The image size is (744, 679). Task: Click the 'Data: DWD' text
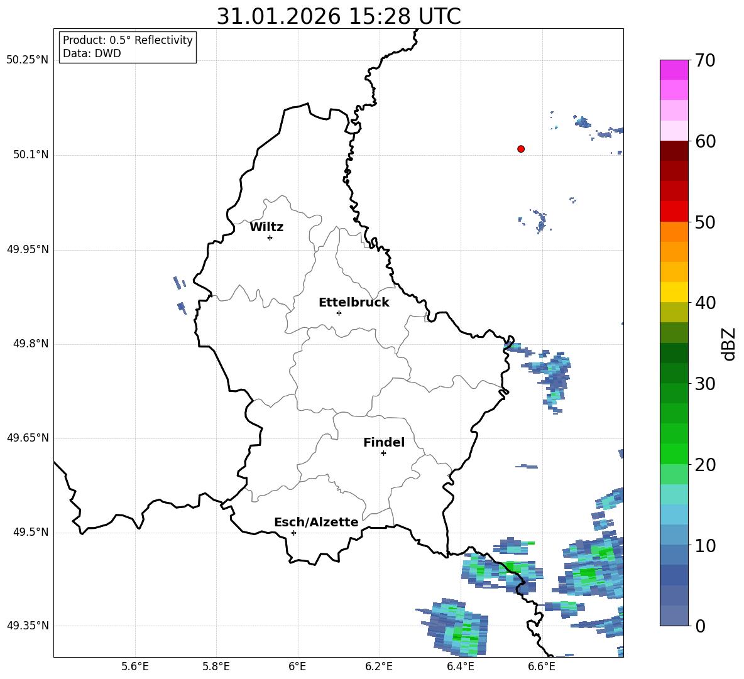[92, 53]
